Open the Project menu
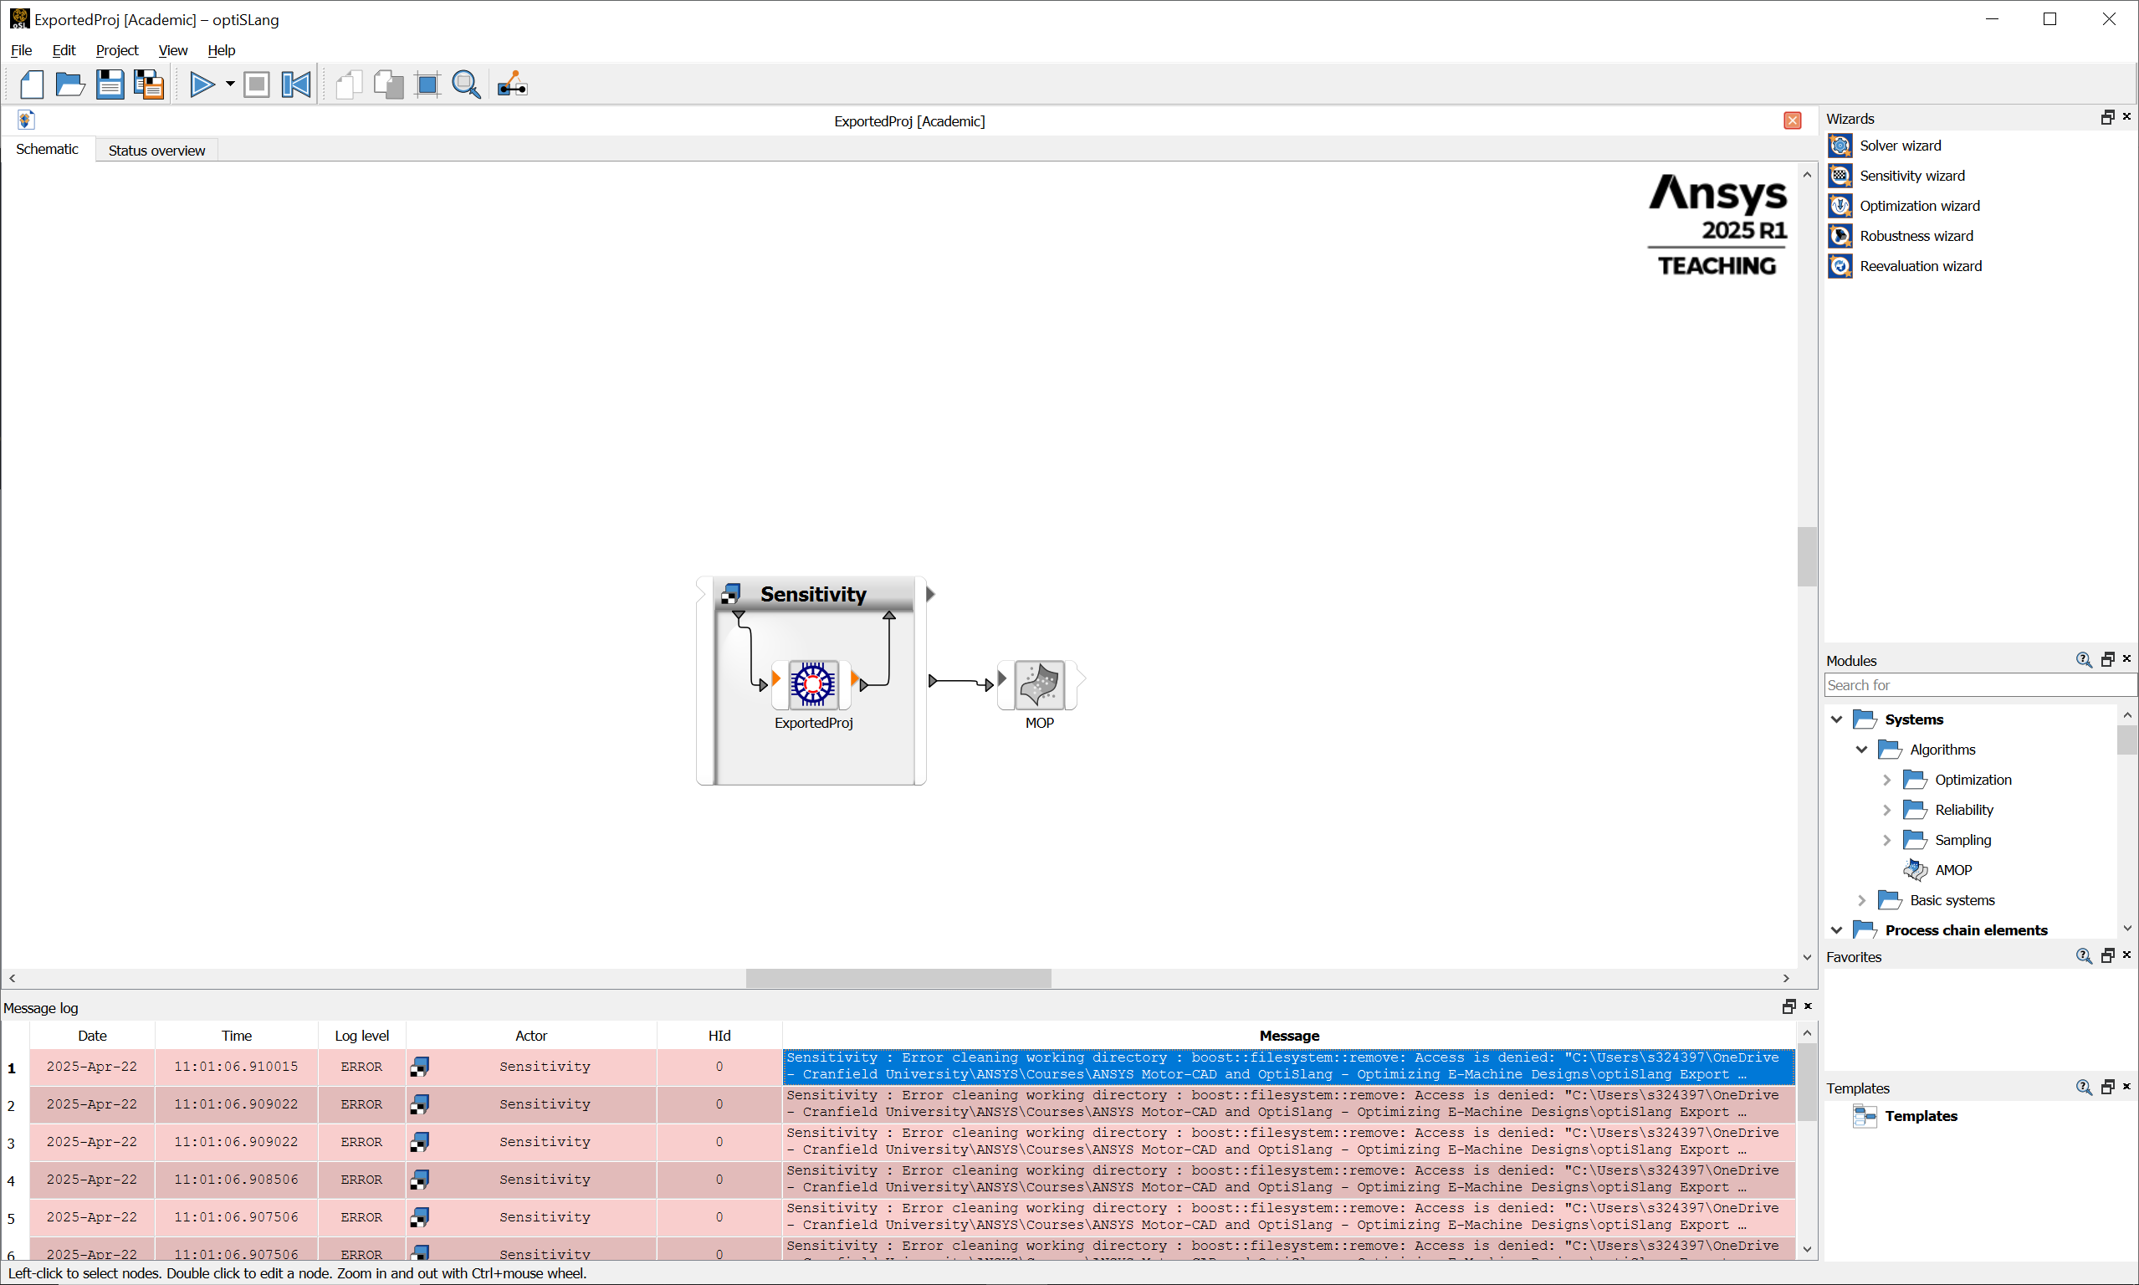 click(117, 50)
